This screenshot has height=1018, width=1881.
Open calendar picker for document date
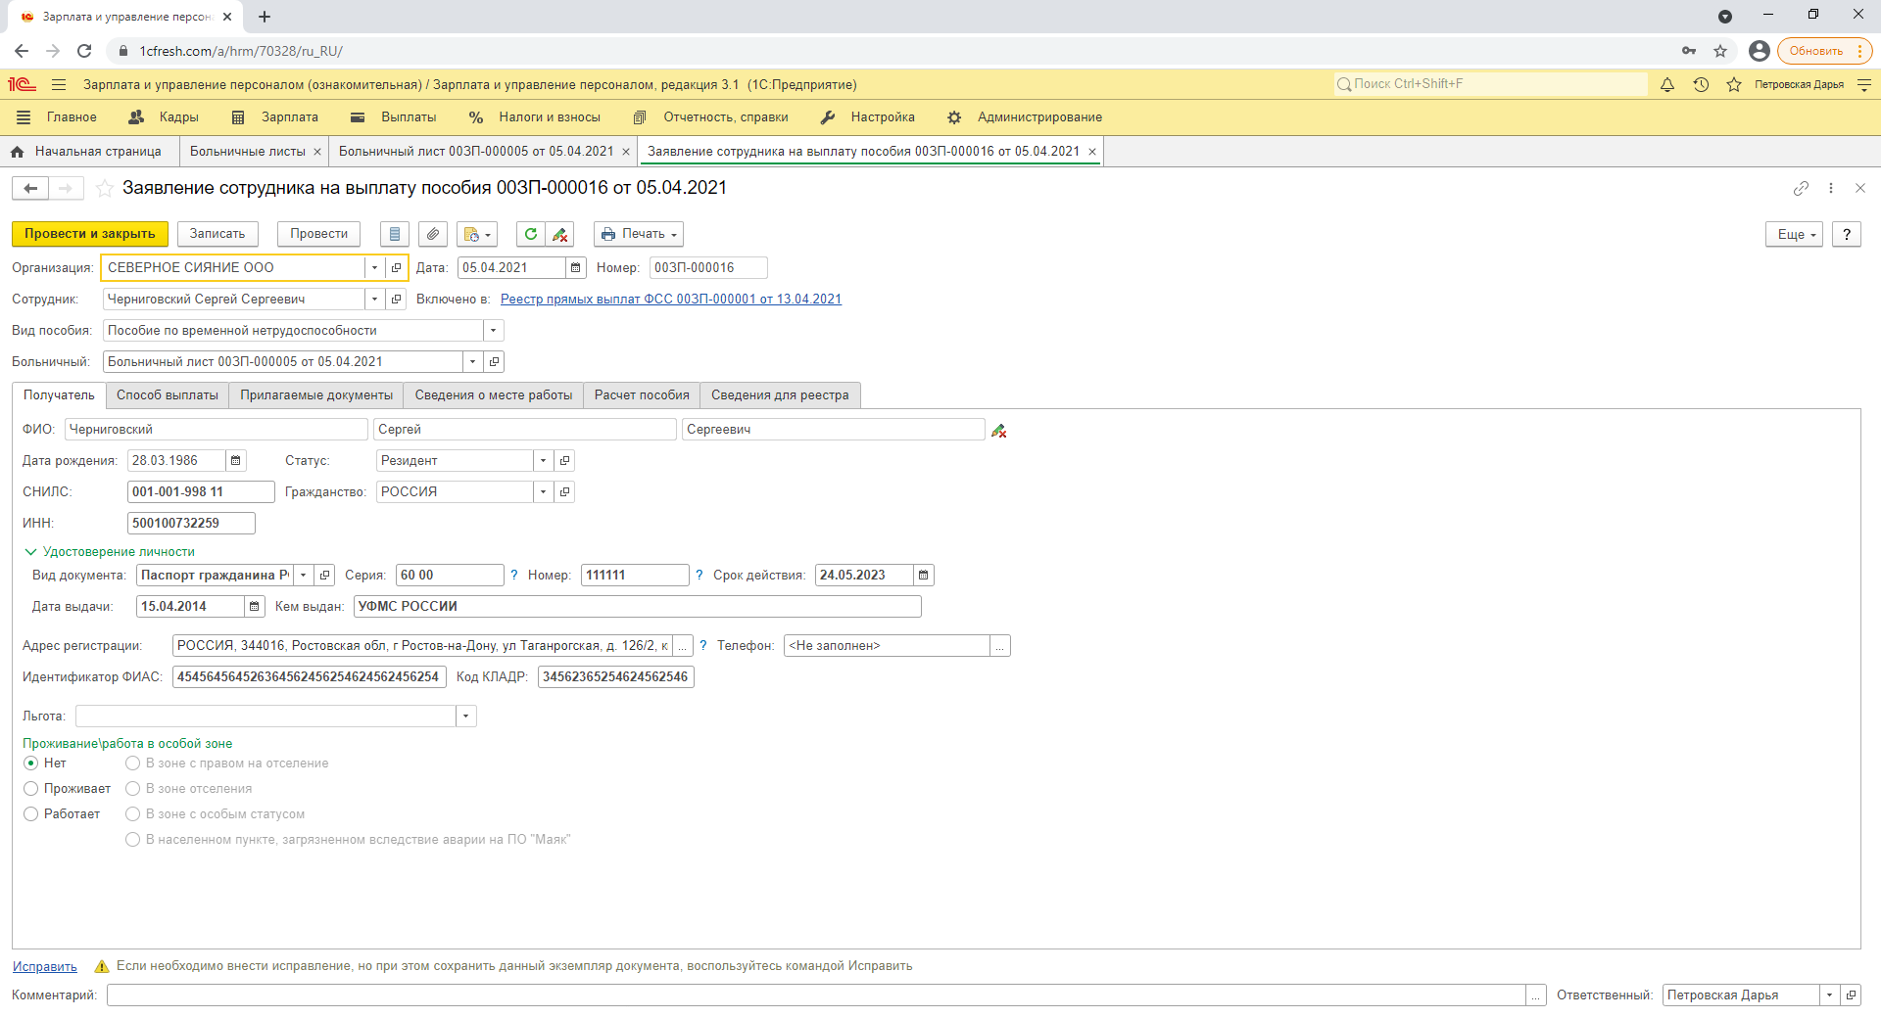click(x=576, y=268)
